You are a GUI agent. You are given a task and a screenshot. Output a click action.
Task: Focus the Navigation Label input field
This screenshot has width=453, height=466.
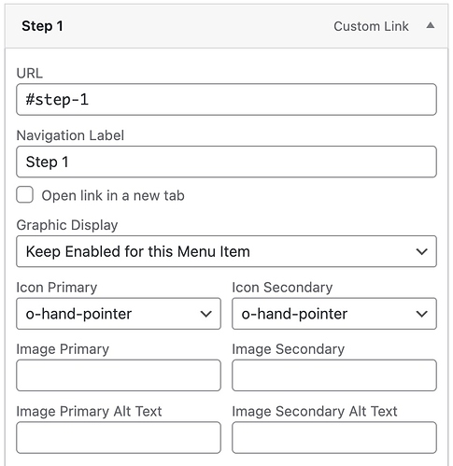226,162
